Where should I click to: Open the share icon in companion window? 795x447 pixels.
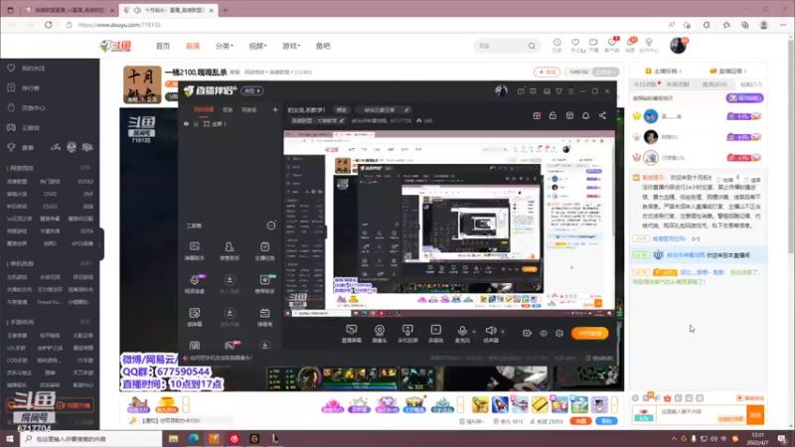pos(602,115)
